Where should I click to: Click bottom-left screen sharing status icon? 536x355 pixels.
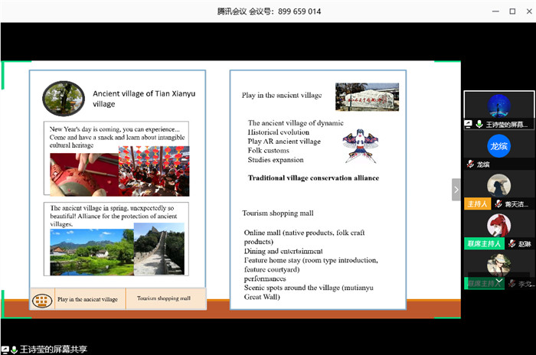(x=5, y=350)
